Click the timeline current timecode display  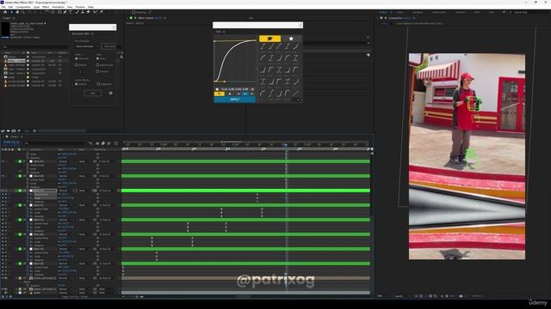coord(11,142)
